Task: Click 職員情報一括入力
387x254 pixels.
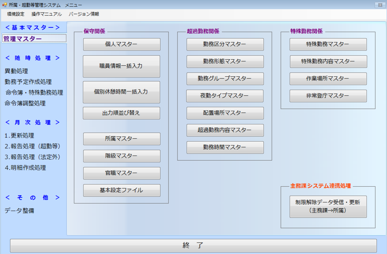Action: (x=122, y=66)
